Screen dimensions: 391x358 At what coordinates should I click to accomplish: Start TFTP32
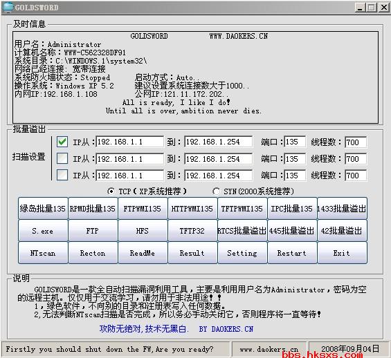192,231
